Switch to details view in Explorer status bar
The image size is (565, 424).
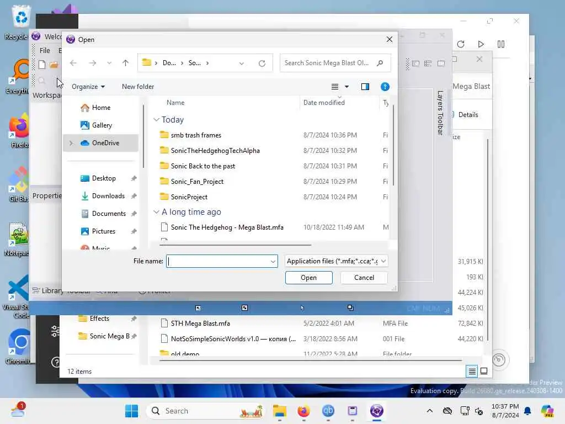(x=472, y=371)
